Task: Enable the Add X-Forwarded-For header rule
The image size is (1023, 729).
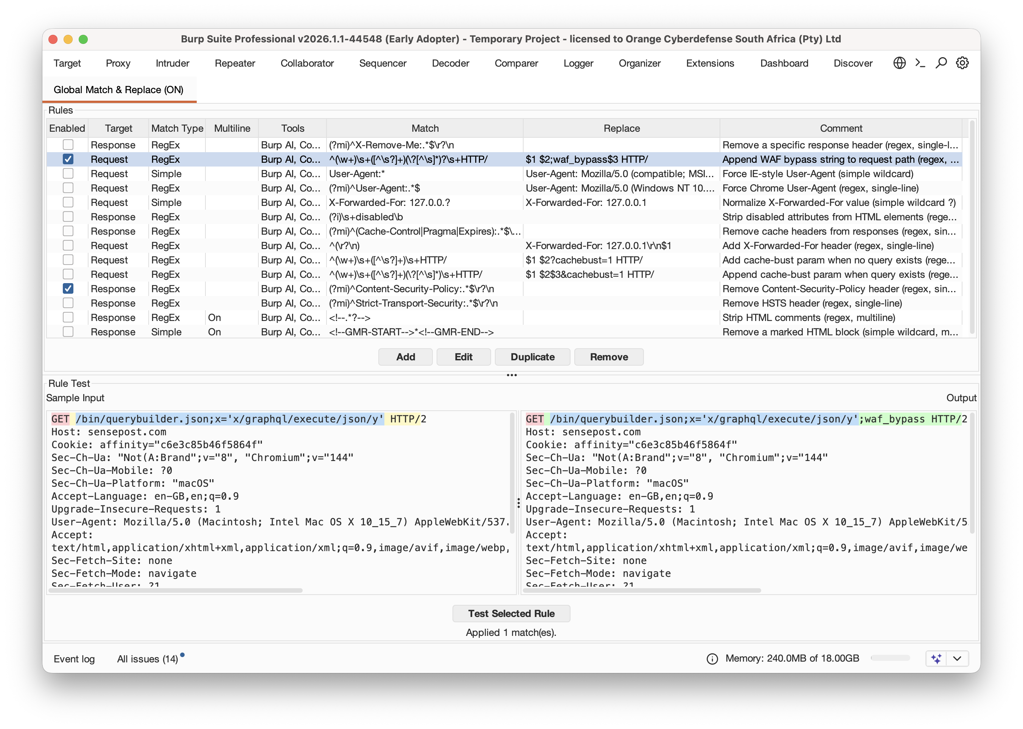Action: click(68, 245)
